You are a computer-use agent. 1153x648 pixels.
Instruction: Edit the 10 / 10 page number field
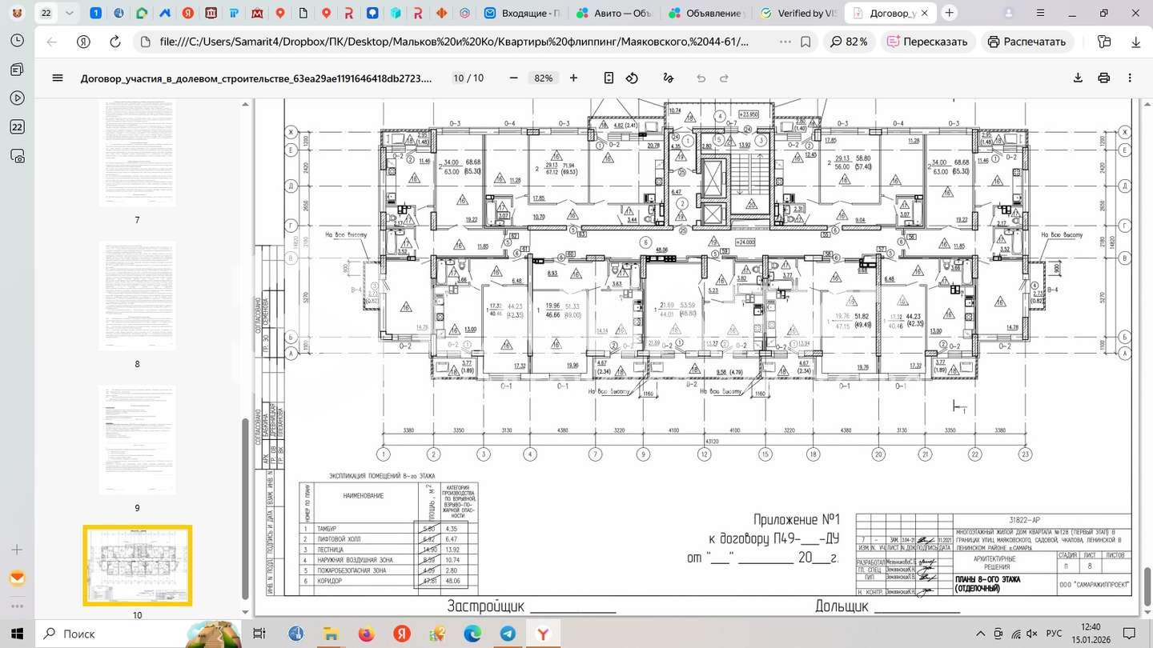click(x=459, y=78)
